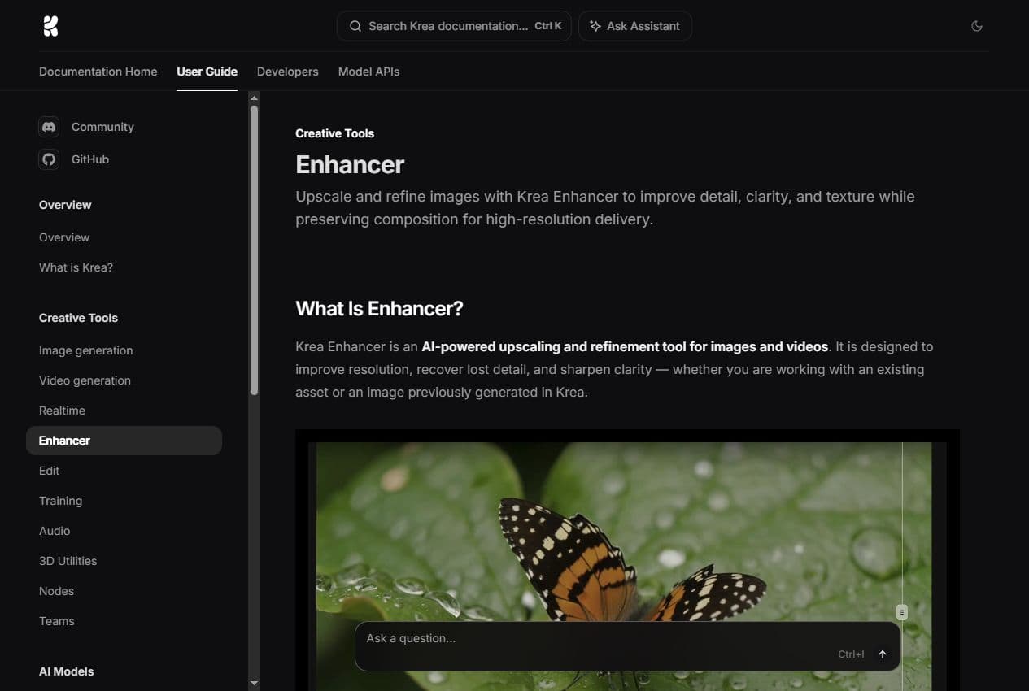
Task: Click the Creative Tools sidebar heading
Action: coord(78,318)
